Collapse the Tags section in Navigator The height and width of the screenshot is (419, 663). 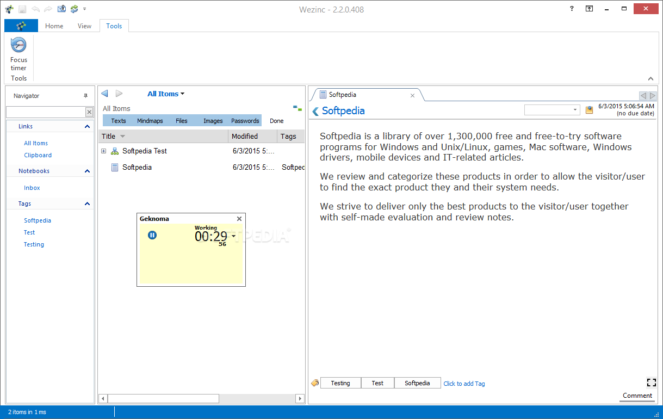tap(88, 204)
